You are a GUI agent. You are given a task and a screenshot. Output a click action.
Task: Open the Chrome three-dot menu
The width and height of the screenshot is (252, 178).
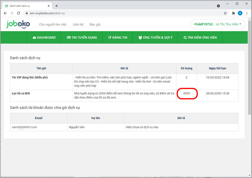coord(246,13)
